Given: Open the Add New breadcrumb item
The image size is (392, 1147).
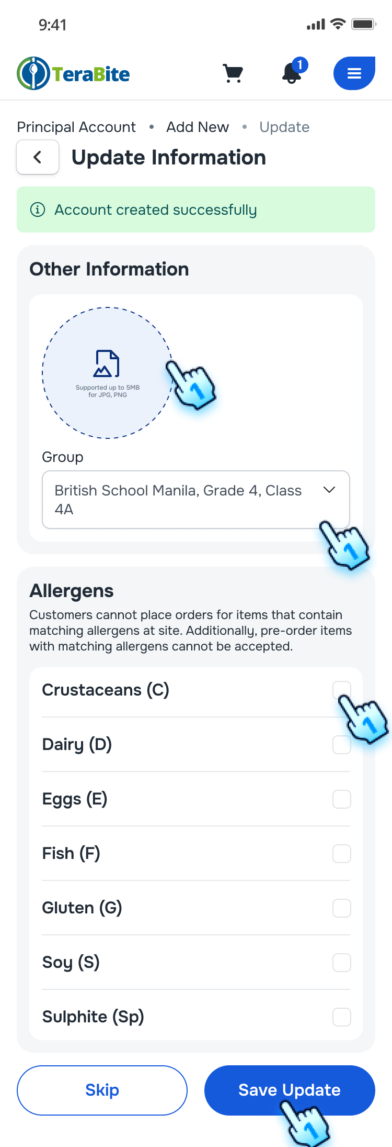Looking at the screenshot, I should click(197, 127).
